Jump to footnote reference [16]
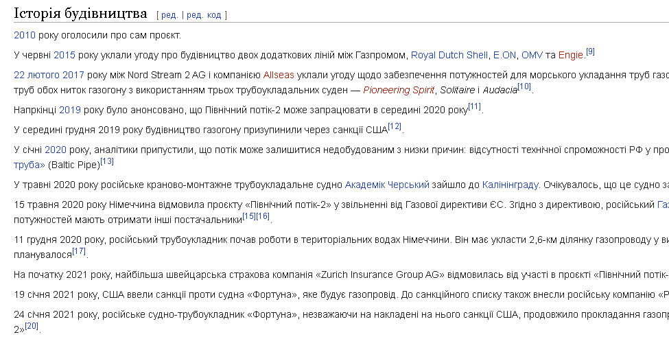669x339 pixels. (263, 217)
